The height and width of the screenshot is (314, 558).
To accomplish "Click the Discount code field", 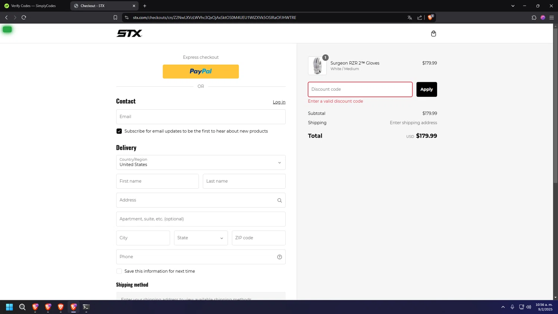I will point(360,89).
